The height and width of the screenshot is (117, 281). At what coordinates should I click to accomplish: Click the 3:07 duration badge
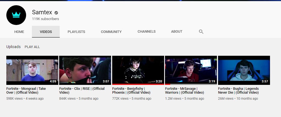coord(106,81)
